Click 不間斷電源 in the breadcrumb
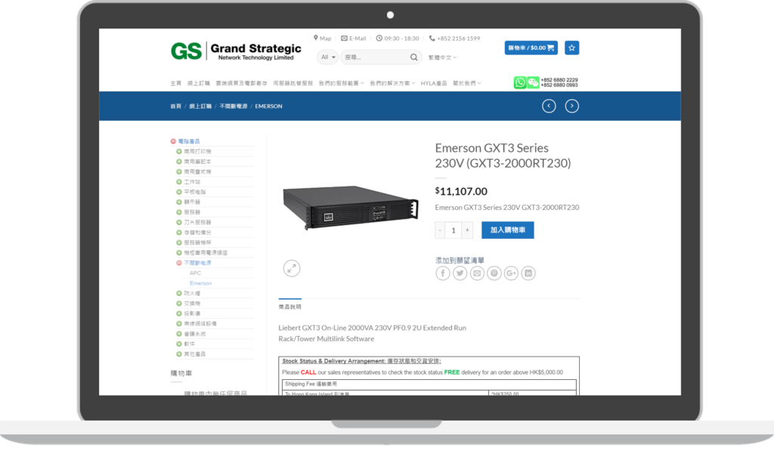Image resolution: width=774 pixels, height=457 pixels. [x=234, y=106]
